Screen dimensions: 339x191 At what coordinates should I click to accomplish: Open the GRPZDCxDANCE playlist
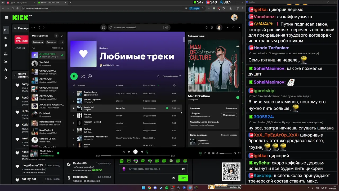(48, 72)
